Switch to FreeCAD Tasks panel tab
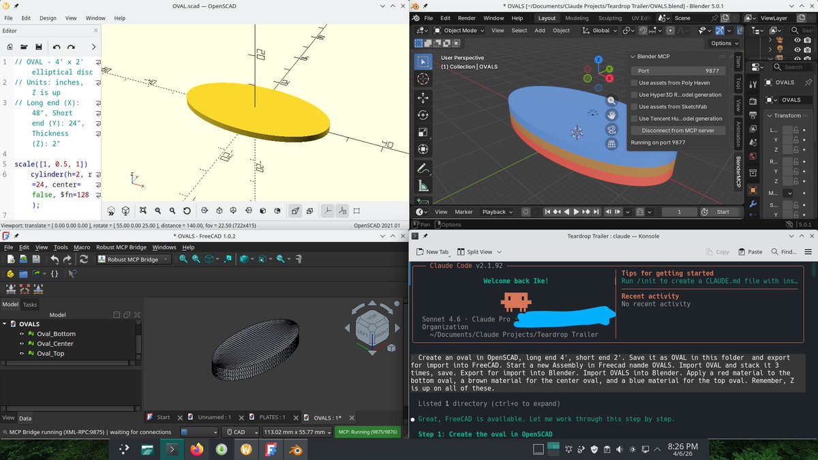818x460 pixels. pyautogui.click(x=30, y=305)
